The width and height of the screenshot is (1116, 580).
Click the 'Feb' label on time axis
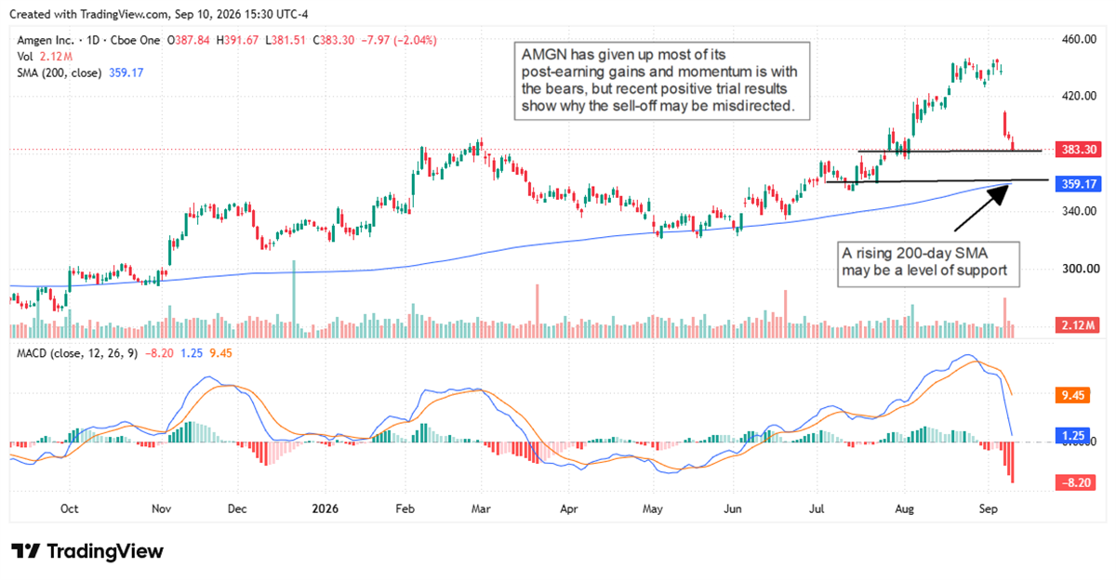406,508
